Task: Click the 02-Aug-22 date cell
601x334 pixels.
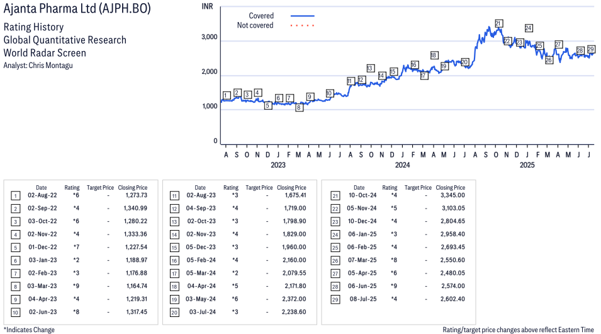Action: coord(42,195)
